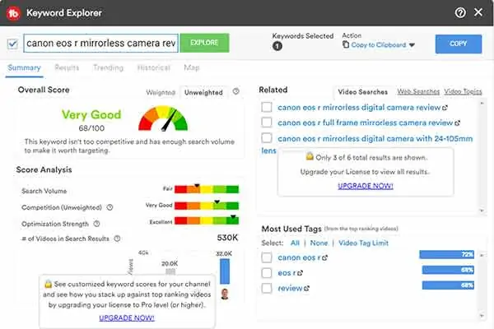The image size is (494, 329).
Task: Select None of the most used tags
Action: point(319,243)
